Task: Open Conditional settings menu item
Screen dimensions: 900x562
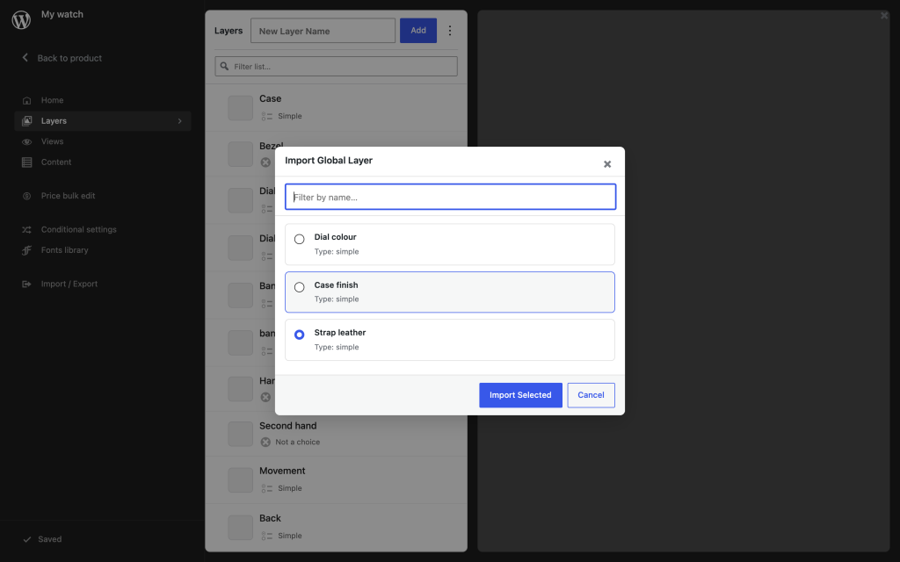Action: 78,229
